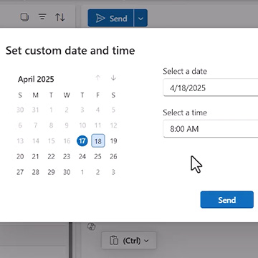
Task: Choose April 21 on the calendar
Action: click(x=36, y=157)
